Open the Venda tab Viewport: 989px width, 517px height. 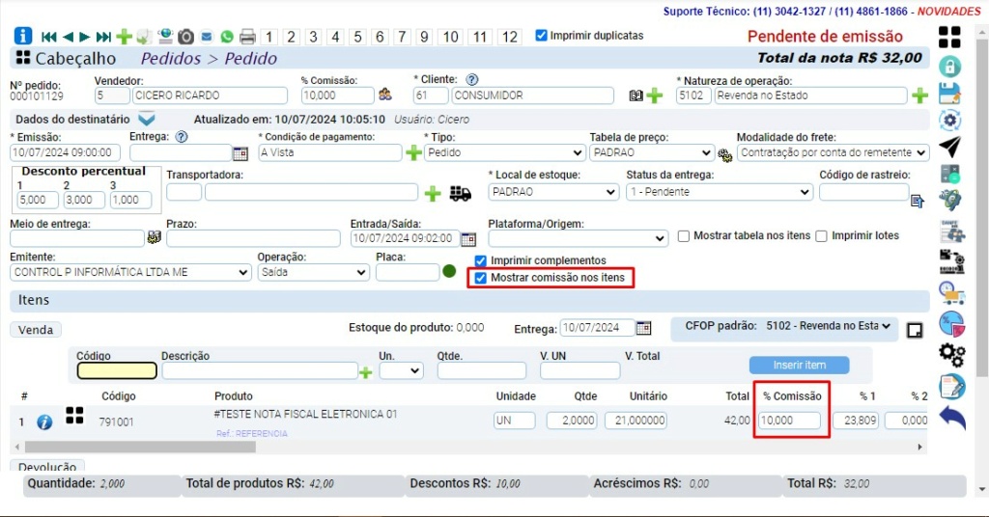(x=36, y=330)
